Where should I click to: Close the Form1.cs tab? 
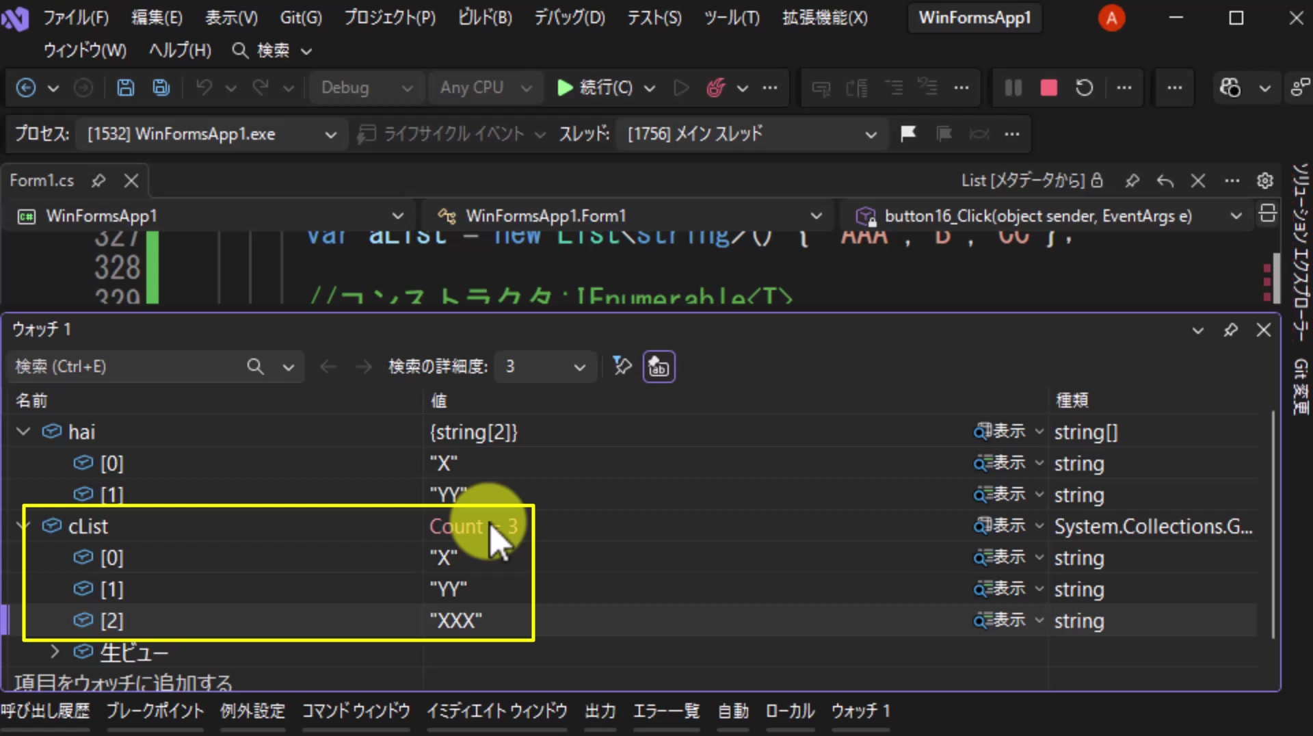(x=131, y=181)
